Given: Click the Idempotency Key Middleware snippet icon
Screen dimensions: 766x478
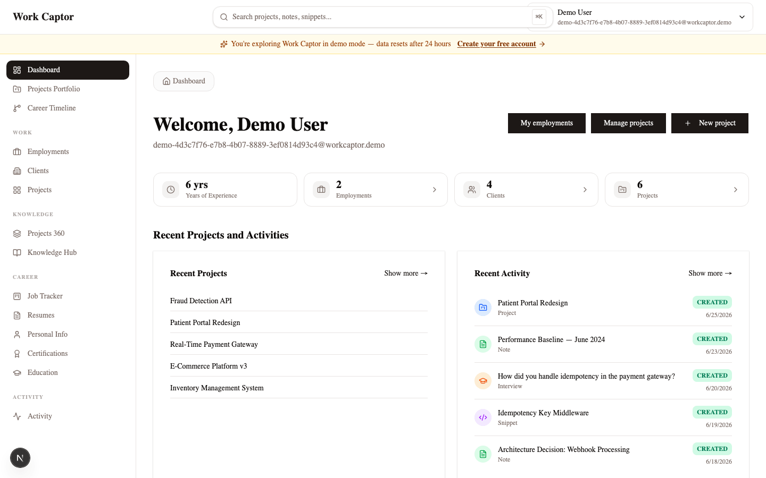Looking at the screenshot, I should click(x=483, y=417).
